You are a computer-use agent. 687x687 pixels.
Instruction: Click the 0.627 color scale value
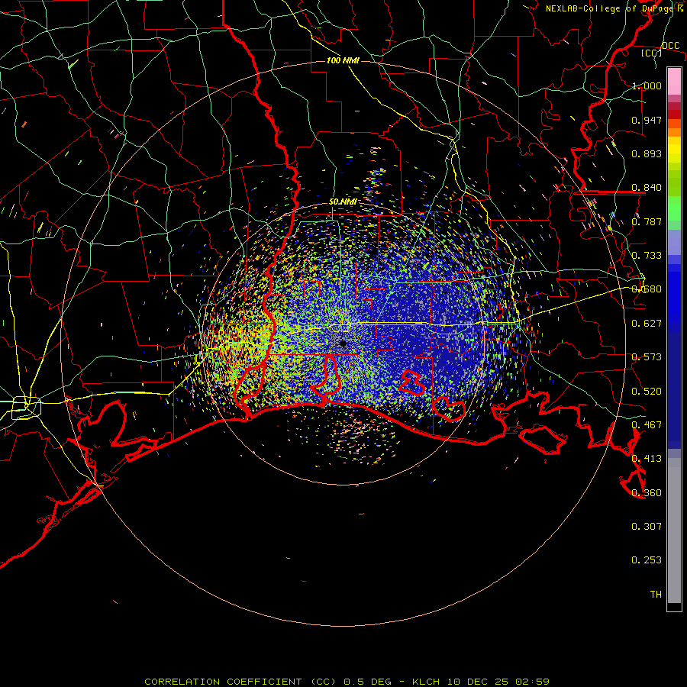tap(647, 324)
